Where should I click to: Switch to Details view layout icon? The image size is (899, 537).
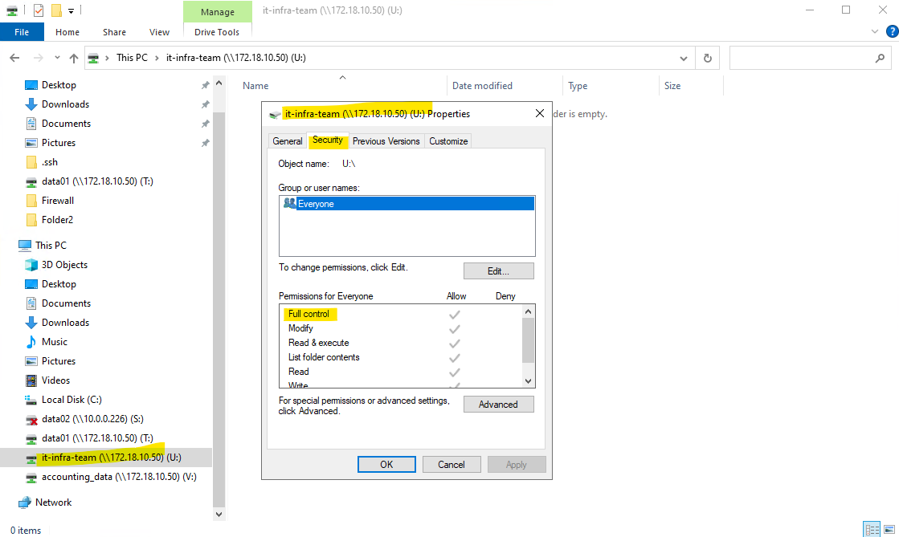872,530
